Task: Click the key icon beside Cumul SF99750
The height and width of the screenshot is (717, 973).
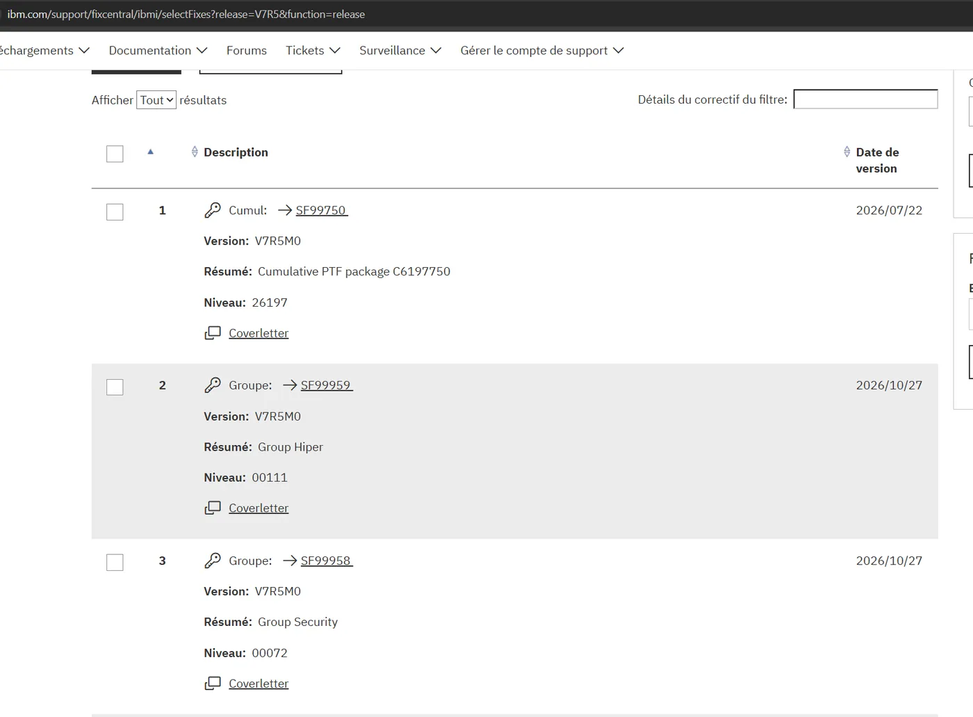Action: 213,210
